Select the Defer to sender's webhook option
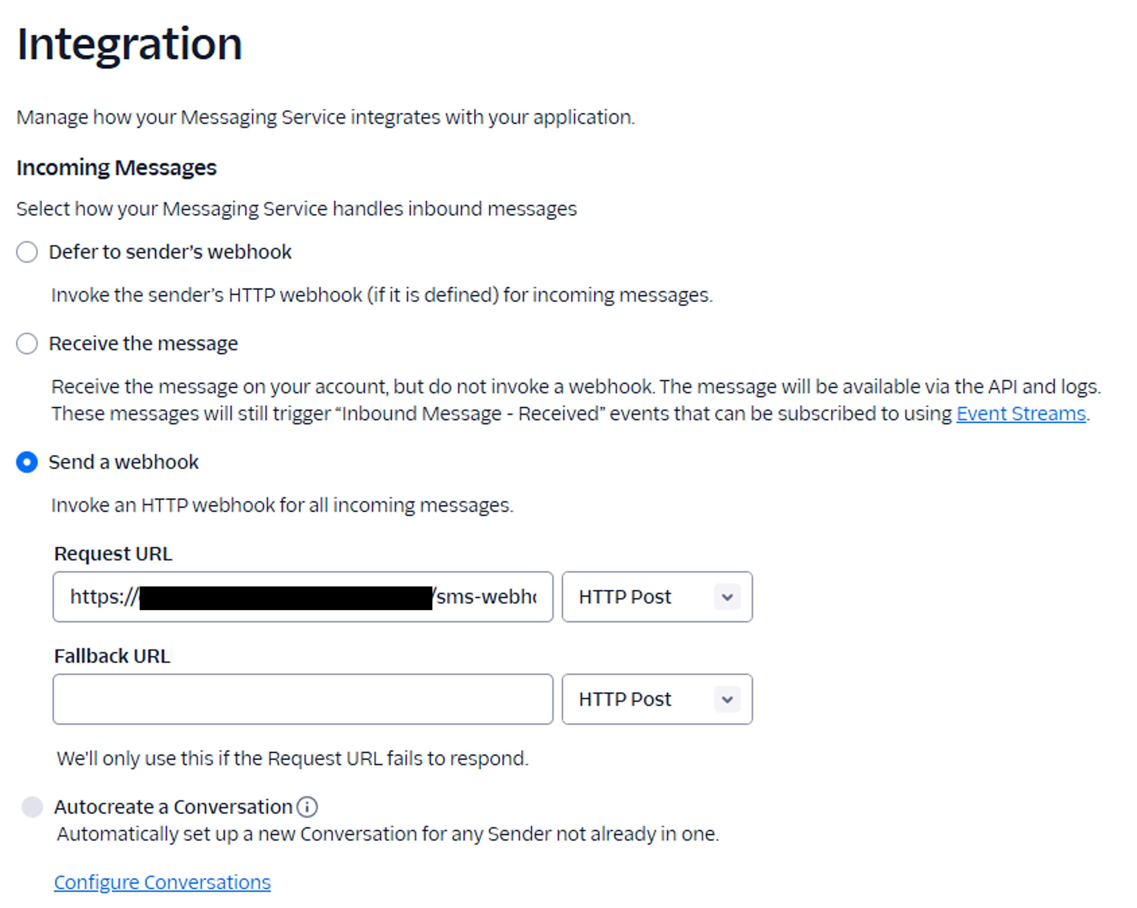 [x=27, y=252]
